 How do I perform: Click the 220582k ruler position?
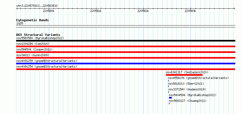pos(143,11)
